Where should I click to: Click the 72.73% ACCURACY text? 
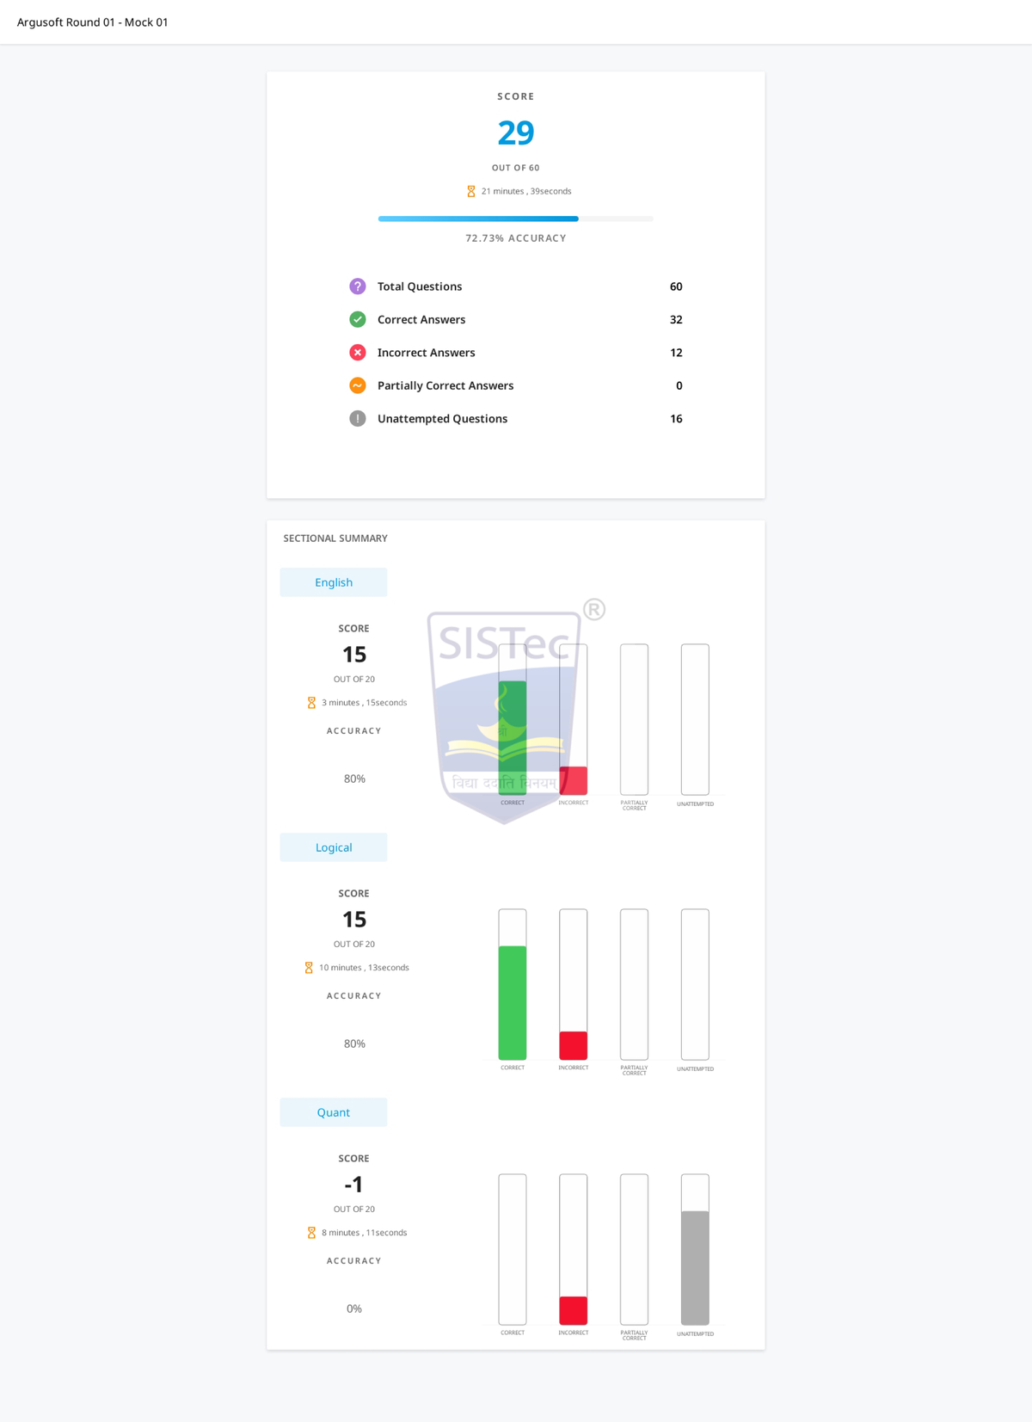click(x=516, y=238)
